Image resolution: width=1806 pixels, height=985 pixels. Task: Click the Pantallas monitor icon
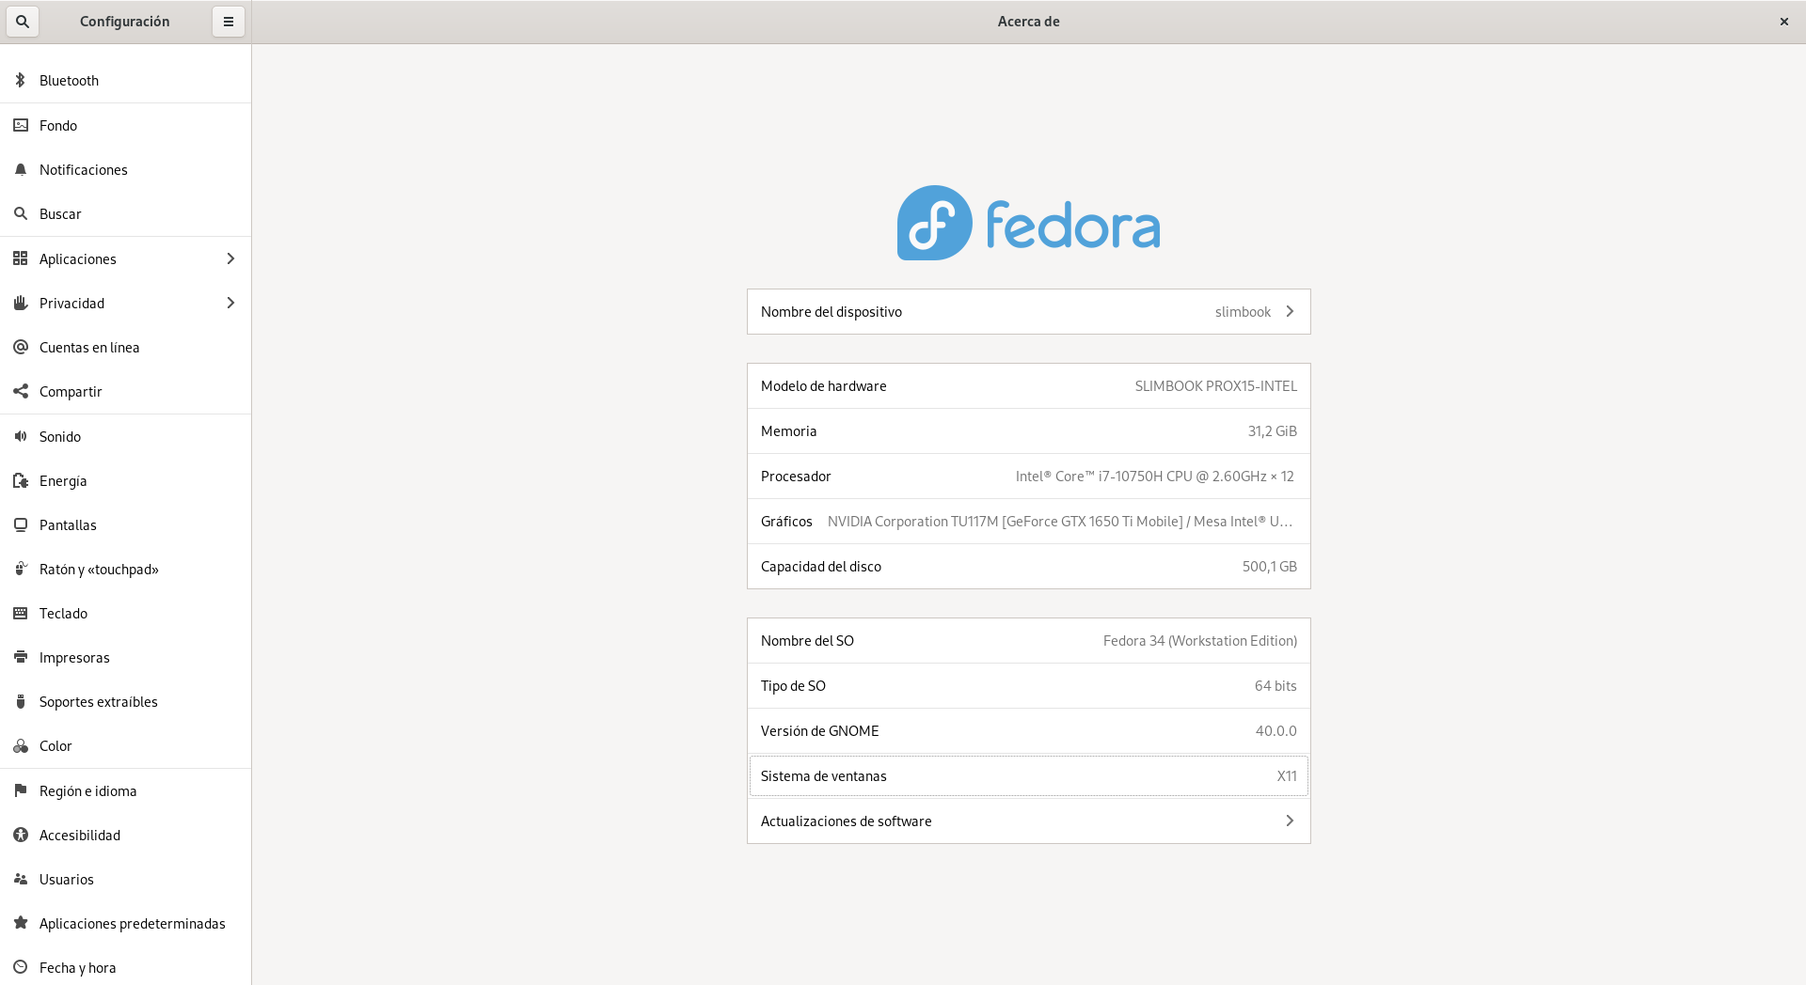21,524
